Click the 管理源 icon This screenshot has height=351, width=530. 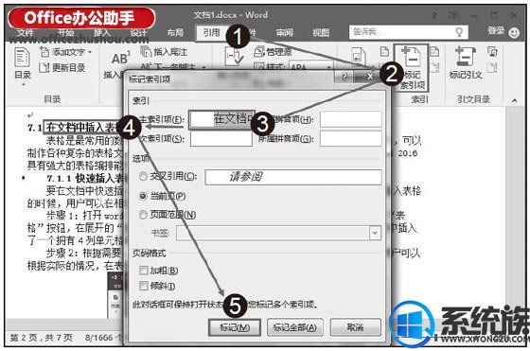(259, 52)
